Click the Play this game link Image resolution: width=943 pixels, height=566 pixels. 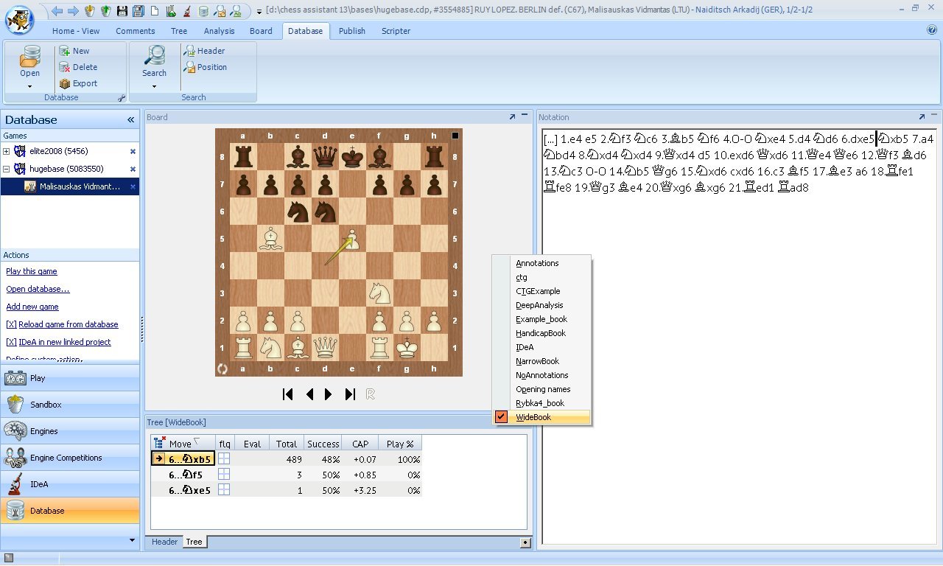tap(31, 271)
